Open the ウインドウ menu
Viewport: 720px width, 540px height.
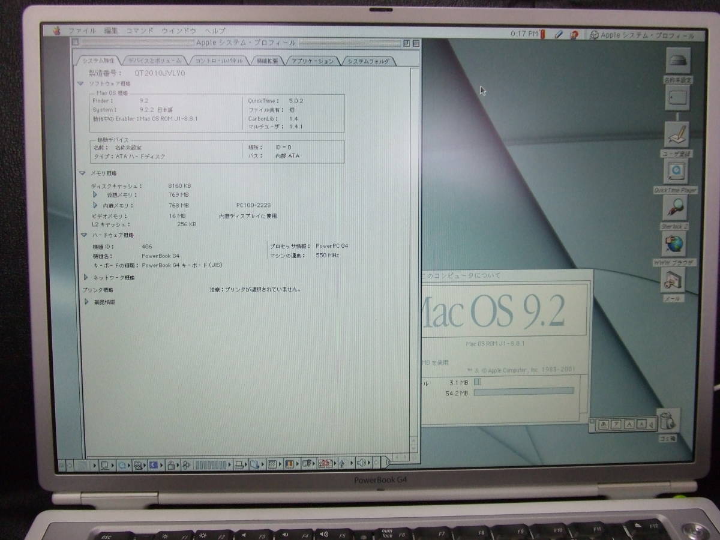178,30
